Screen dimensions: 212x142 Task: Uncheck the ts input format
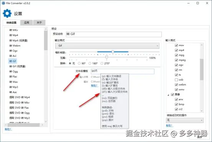176,75
